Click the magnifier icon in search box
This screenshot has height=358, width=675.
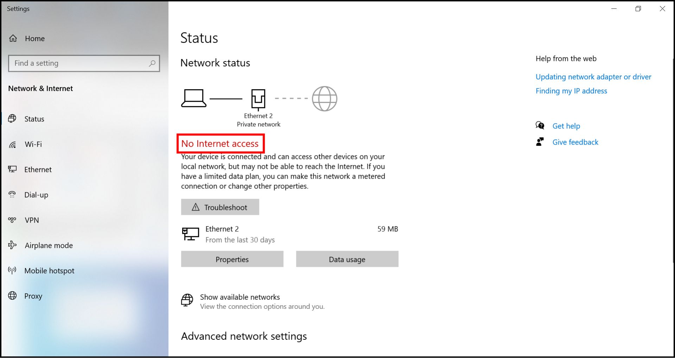coord(152,64)
